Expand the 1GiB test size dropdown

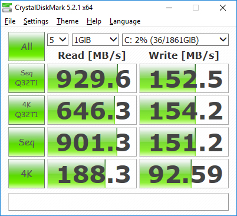[x=96, y=40]
